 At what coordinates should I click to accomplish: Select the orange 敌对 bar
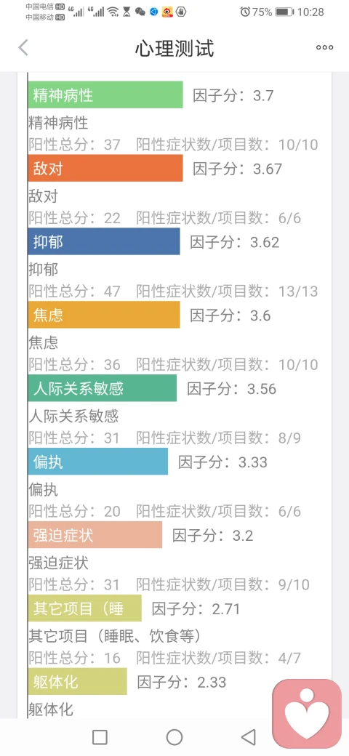[105, 168]
